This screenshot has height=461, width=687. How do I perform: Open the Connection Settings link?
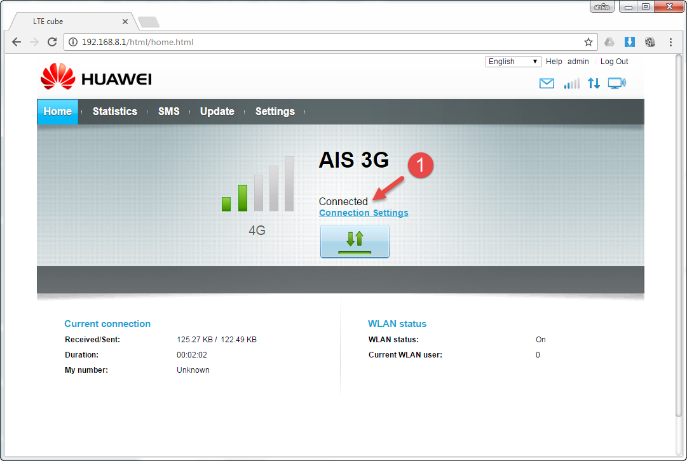pos(364,213)
